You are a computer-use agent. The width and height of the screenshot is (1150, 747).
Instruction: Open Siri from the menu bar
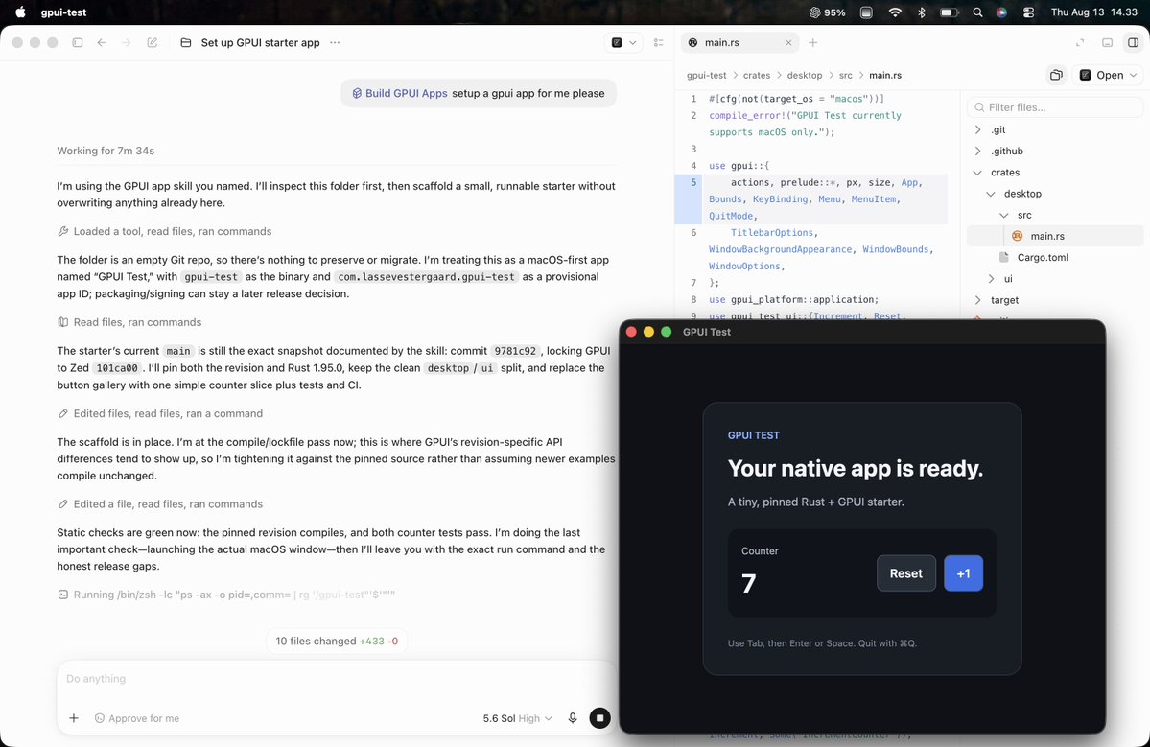1002,12
